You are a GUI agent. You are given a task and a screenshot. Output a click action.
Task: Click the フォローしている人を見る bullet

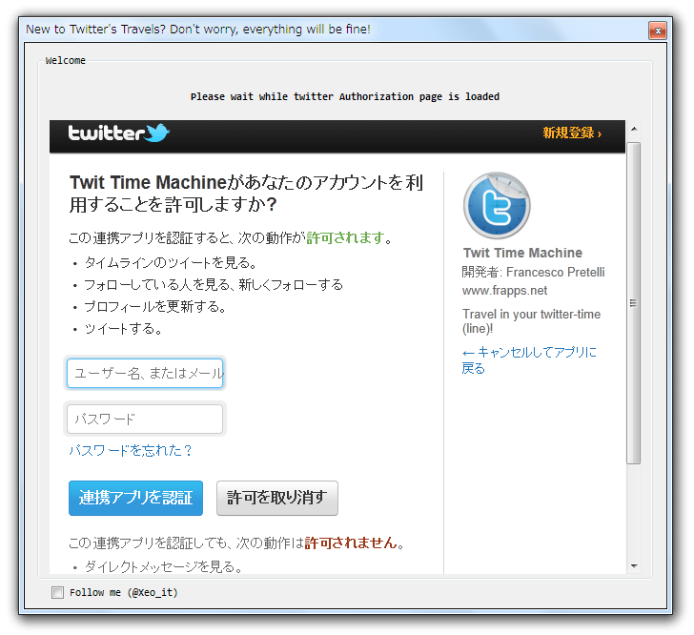214,285
